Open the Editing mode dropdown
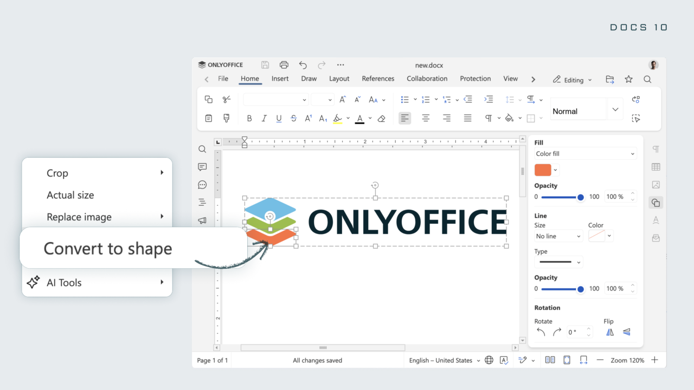694x390 pixels. click(573, 80)
